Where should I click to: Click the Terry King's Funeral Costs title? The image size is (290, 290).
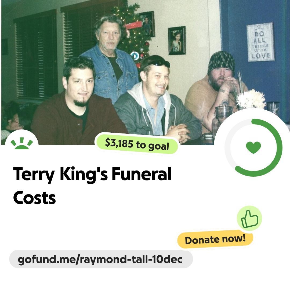click(92, 186)
